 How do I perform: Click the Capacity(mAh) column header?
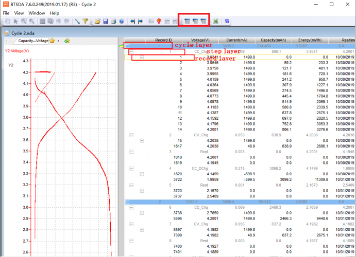274,40
